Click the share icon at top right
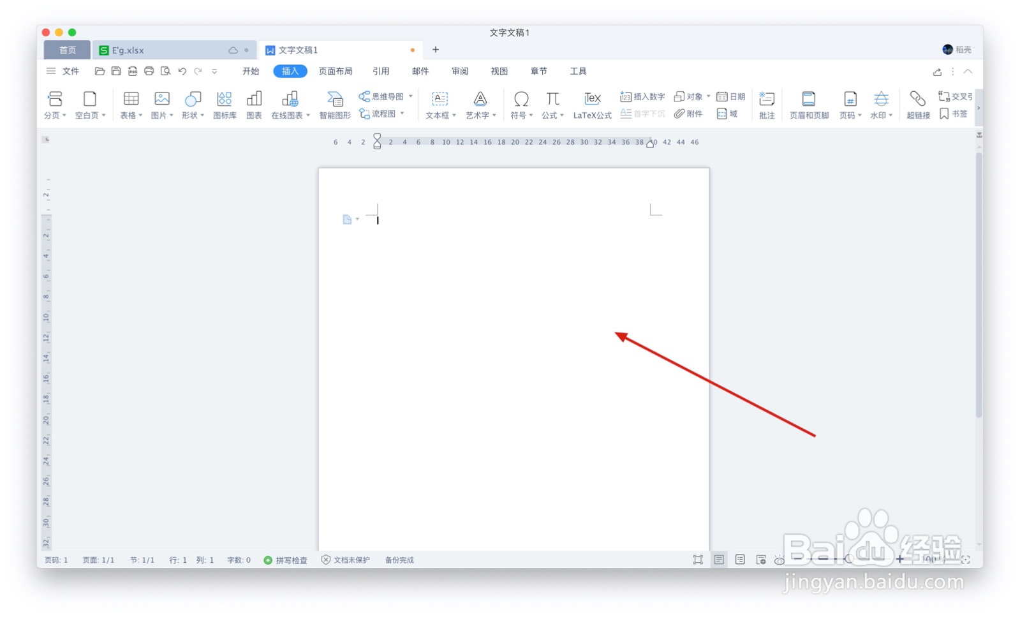1020x617 pixels. coord(937,71)
